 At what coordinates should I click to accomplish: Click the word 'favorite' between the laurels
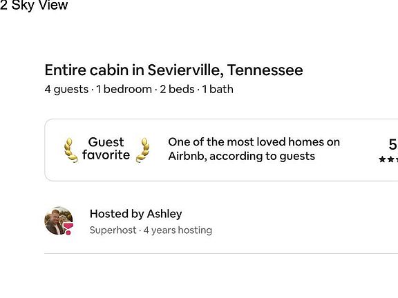[x=106, y=155]
